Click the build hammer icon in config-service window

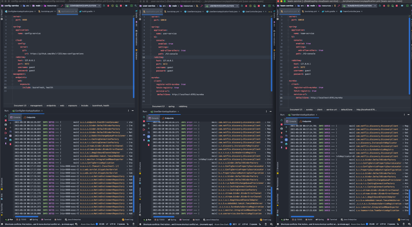tap(62, 6)
